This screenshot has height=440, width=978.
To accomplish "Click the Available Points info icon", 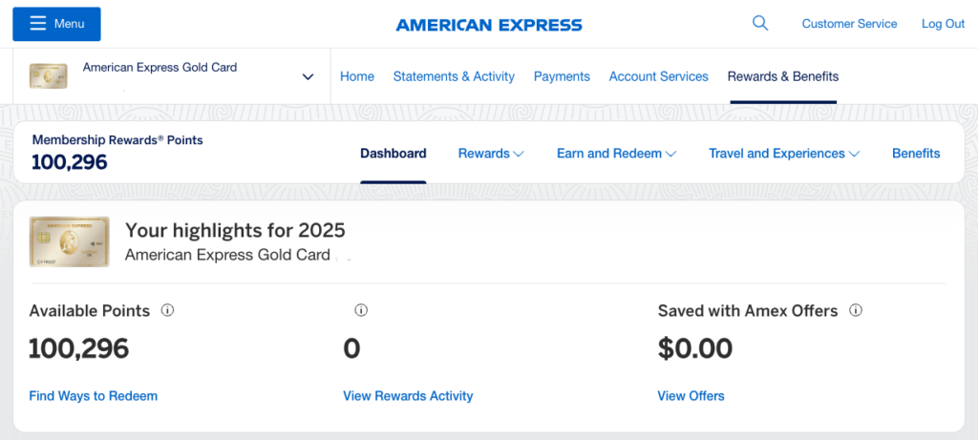I will coord(167,310).
